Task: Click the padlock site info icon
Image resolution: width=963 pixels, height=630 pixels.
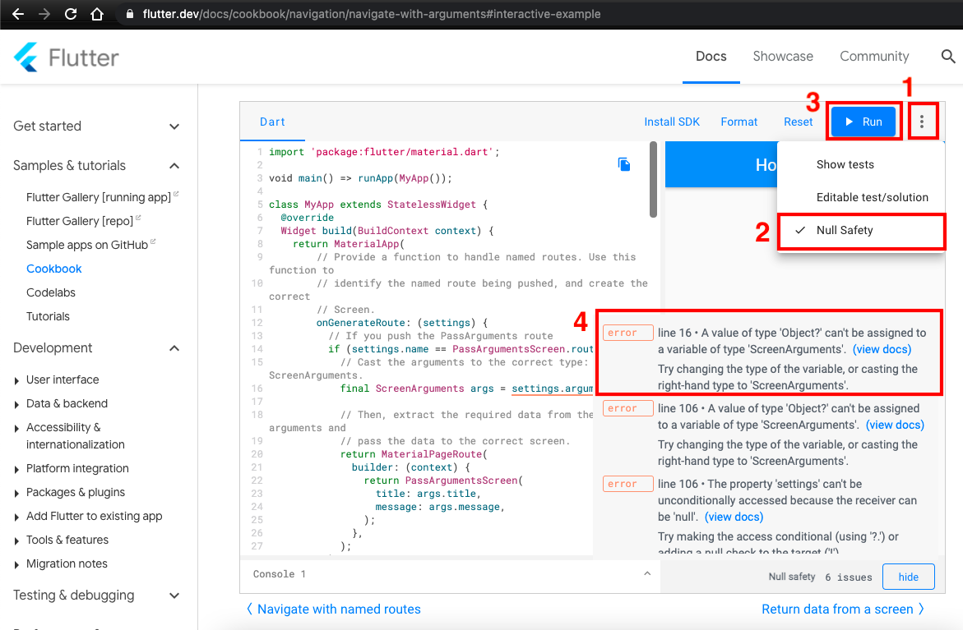Action: point(130,13)
